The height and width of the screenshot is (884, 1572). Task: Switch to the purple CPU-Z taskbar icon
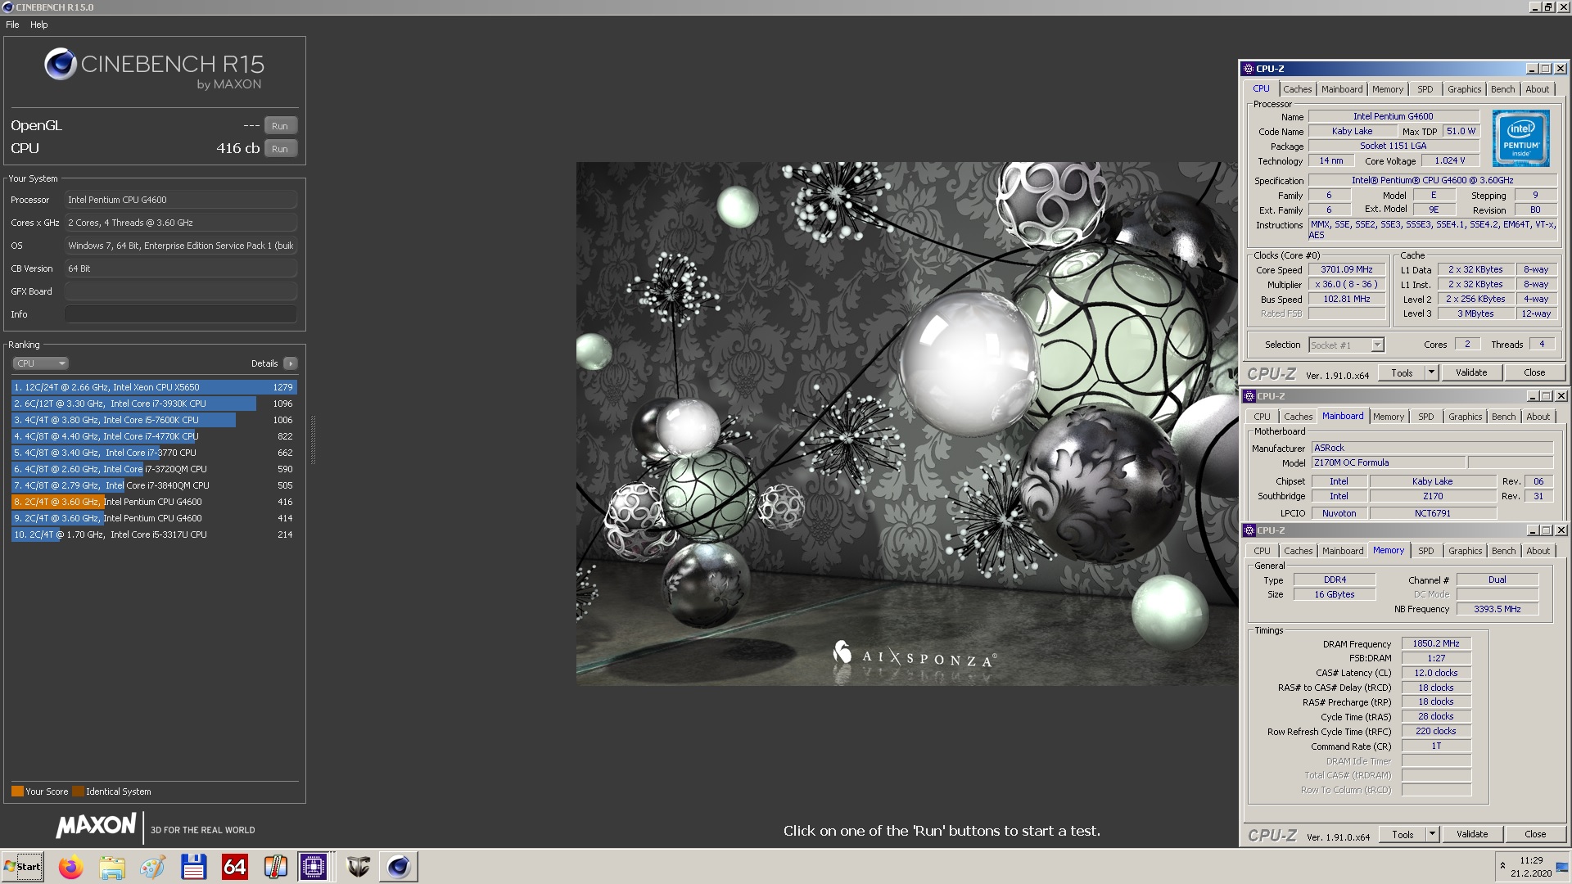[x=314, y=867]
